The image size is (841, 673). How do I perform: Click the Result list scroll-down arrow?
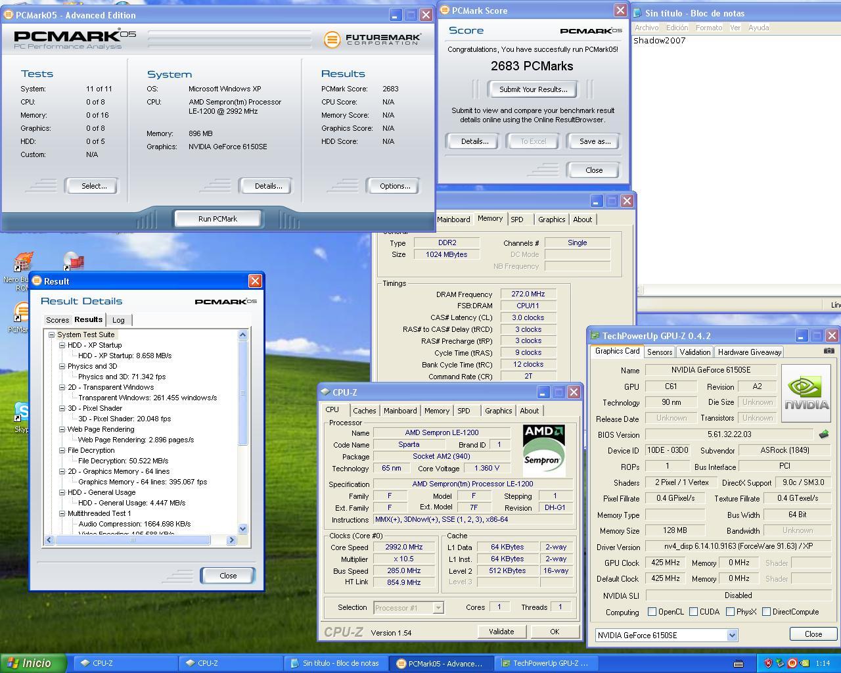243,529
